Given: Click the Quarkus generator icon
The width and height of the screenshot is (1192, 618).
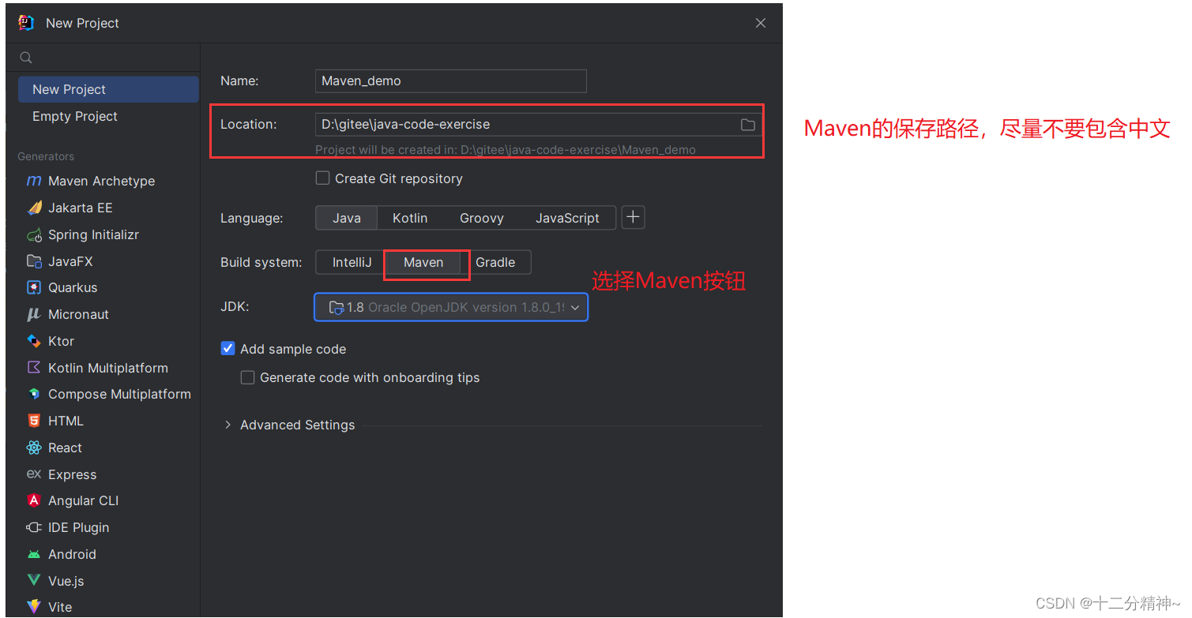Looking at the screenshot, I should coord(34,287).
